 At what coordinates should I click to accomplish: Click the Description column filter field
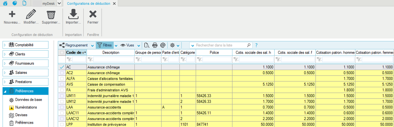(x=113, y=59)
